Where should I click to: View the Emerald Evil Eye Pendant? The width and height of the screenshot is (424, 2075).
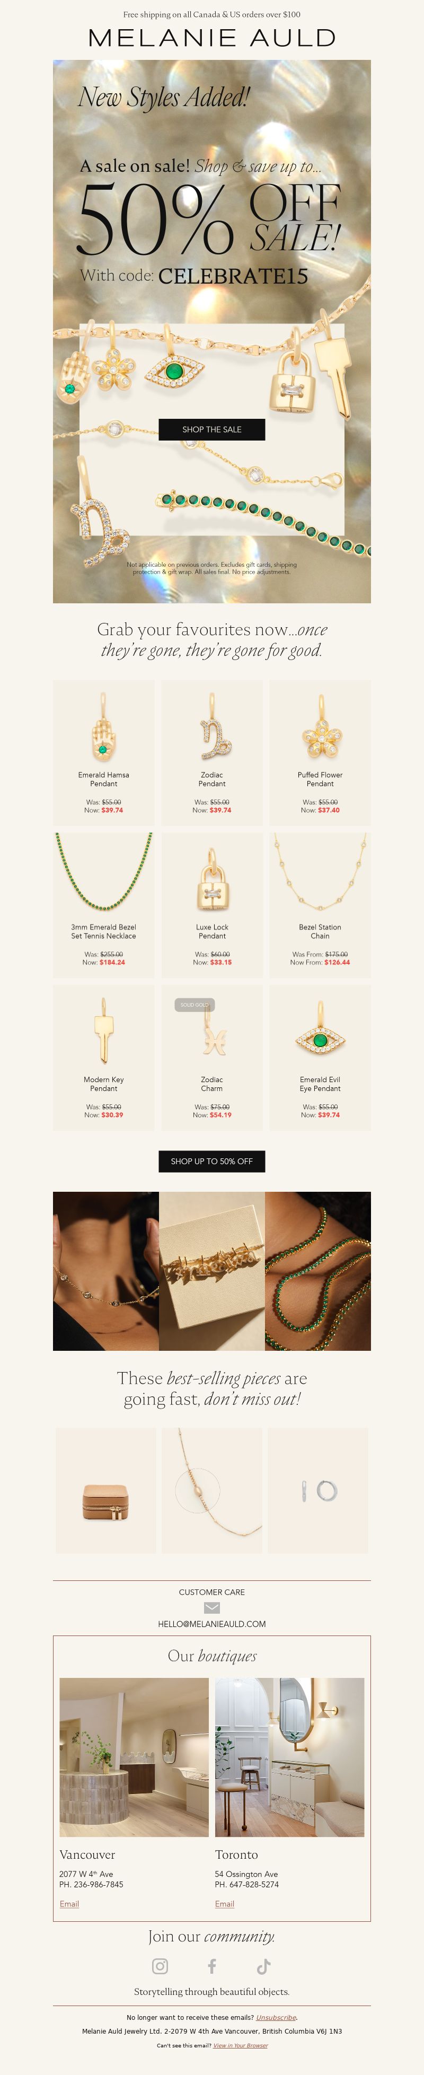[x=320, y=1058]
